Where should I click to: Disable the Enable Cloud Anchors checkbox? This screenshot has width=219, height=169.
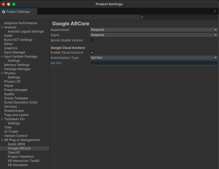point(92,52)
